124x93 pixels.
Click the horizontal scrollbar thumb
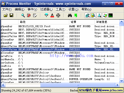tap(78, 85)
